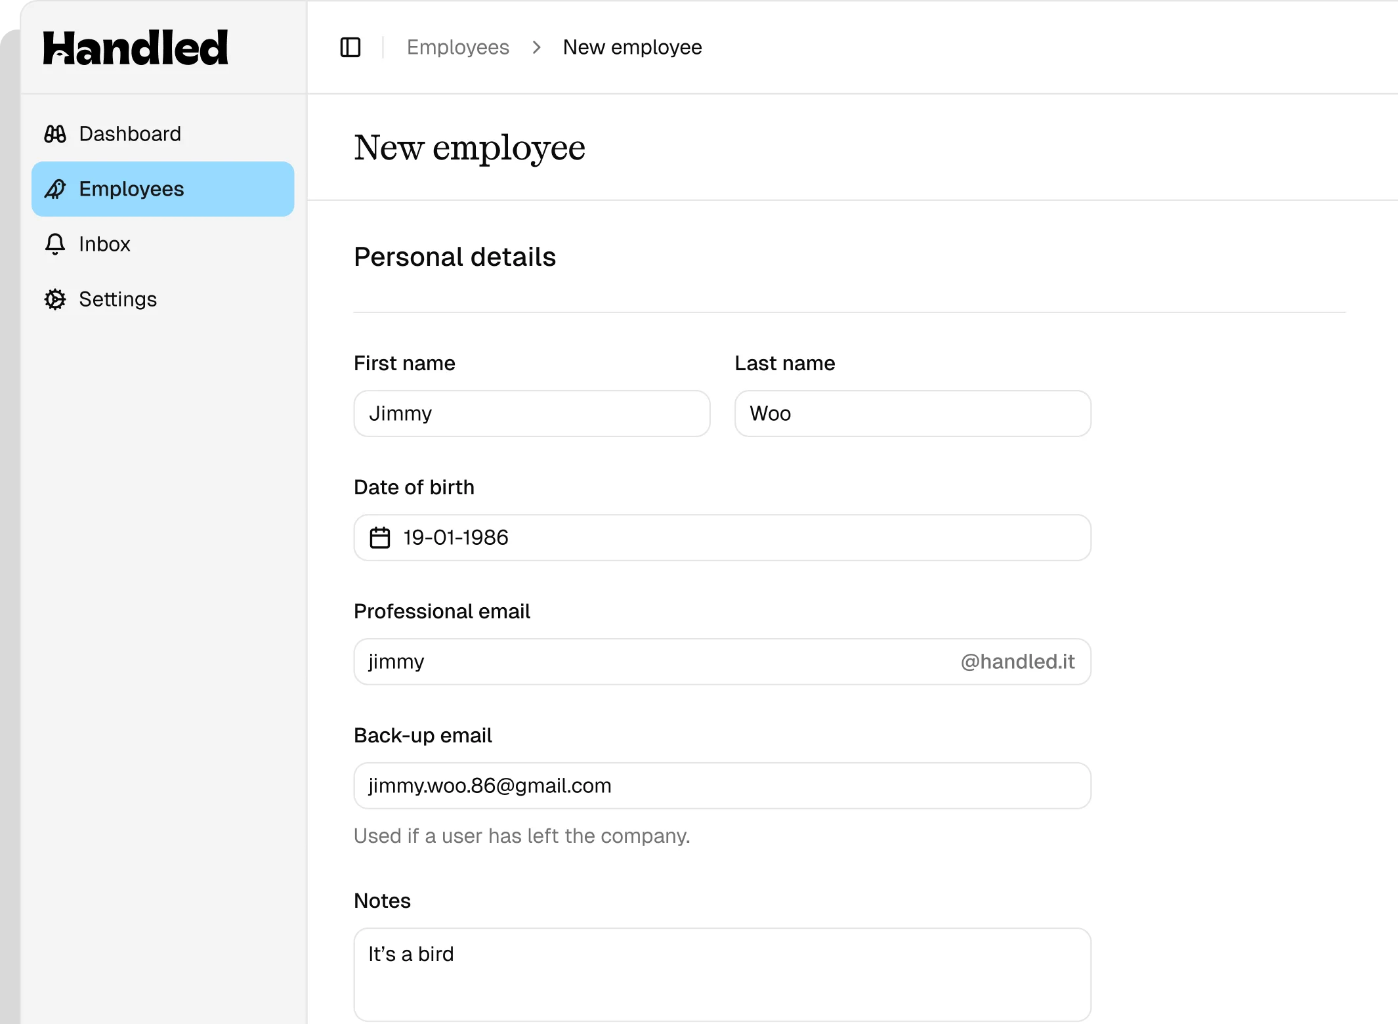This screenshot has height=1024, width=1398.
Task: Navigate to Employees breadcrumb link
Action: tap(457, 47)
